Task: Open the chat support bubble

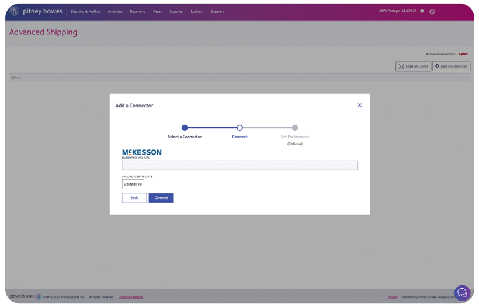Action: (x=462, y=292)
